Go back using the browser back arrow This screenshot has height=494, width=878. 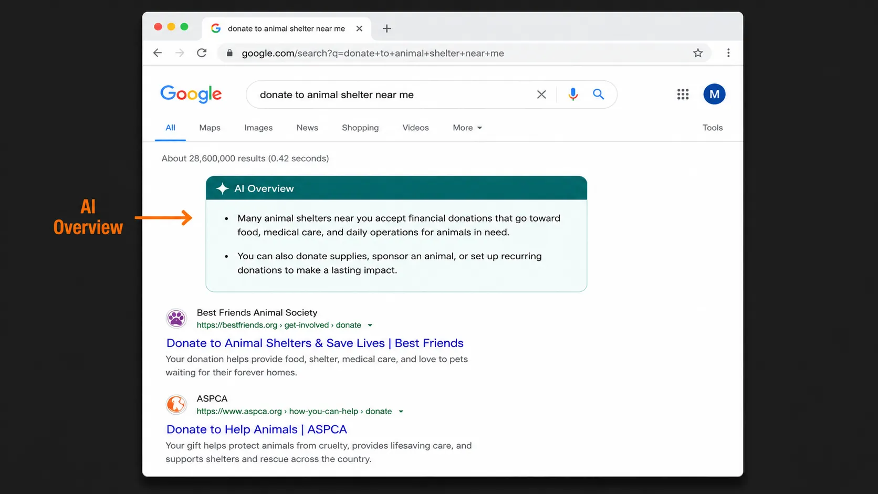(x=158, y=53)
